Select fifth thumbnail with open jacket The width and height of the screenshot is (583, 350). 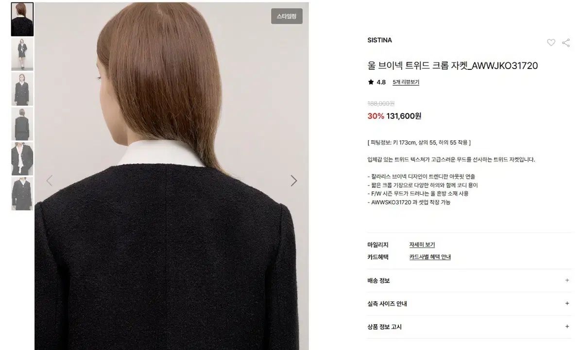(x=22, y=159)
